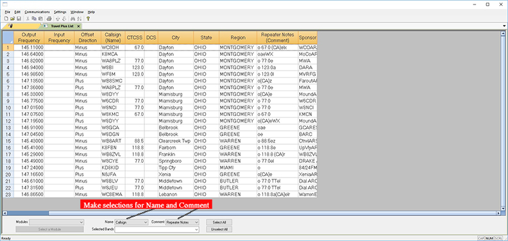This screenshot has width=508, height=241.
Task: Print the list using the printer icon
Action: pyautogui.click(x=49, y=19)
